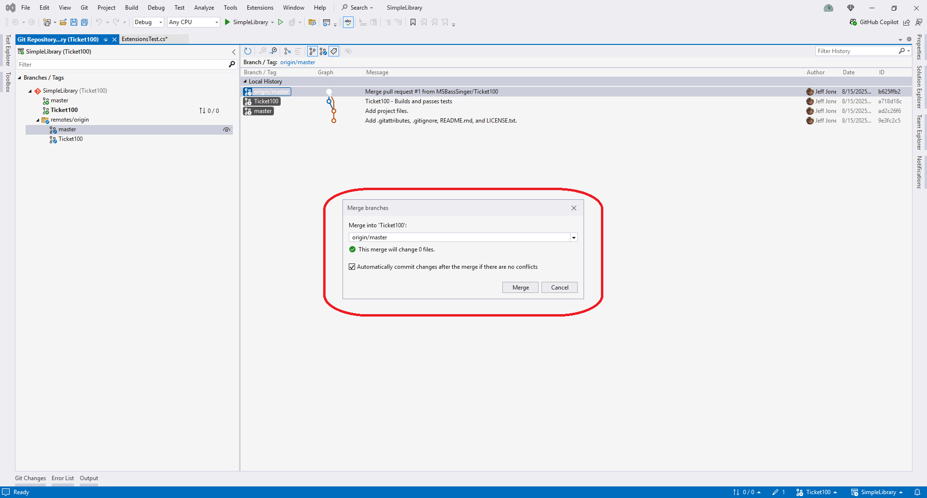Click the Find in Files folder-search icon
Image resolution: width=927 pixels, height=498 pixels.
(312, 22)
